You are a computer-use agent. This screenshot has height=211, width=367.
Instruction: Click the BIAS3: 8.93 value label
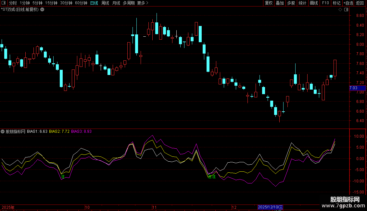pos(81,131)
